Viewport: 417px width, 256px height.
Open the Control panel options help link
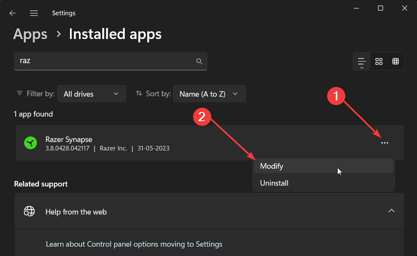click(134, 244)
